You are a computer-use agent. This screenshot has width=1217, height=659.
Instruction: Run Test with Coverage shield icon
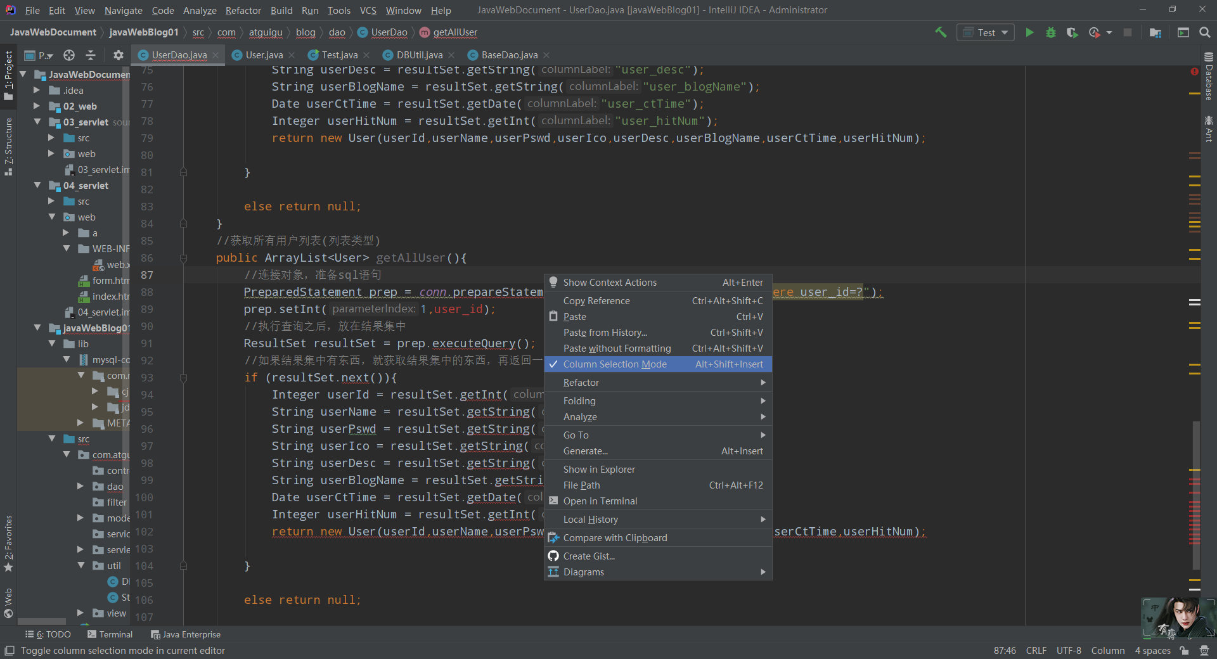1072,32
